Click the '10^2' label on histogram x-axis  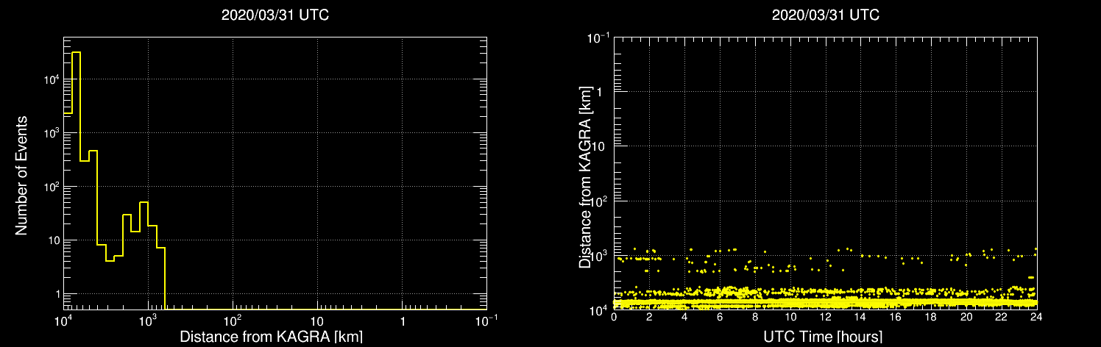233,321
